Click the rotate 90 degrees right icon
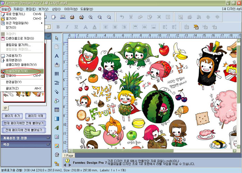Screen dimensions: 242x173 tap(190, 17)
